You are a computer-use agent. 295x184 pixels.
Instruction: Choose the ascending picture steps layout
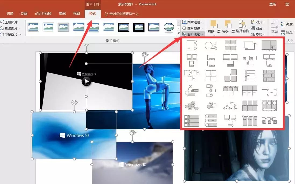coord(230,75)
